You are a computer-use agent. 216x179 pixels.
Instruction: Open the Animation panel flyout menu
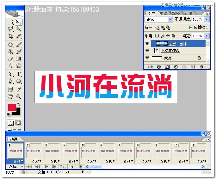click(208, 139)
